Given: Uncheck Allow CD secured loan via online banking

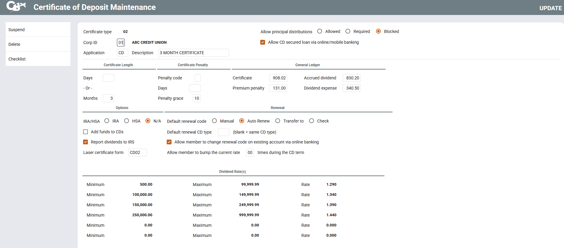Looking at the screenshot, I should (263, 42).
